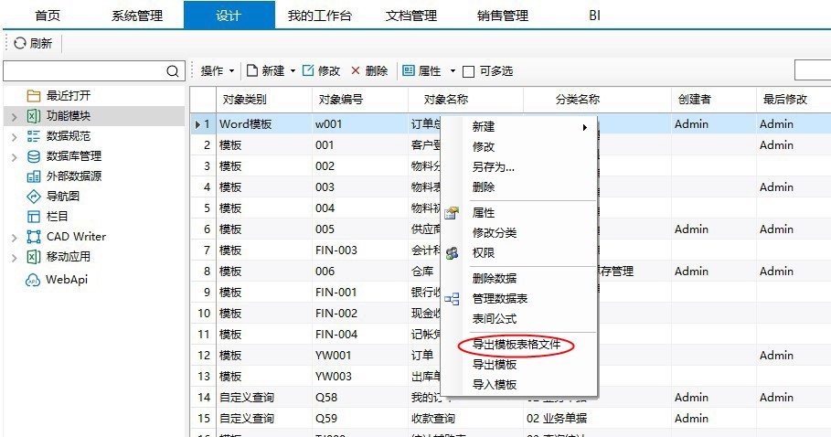Viewport: 831px width, 437px height.
Task: Select the 外部数据源 item in sidebar
Action: click(x=73, y=176)
